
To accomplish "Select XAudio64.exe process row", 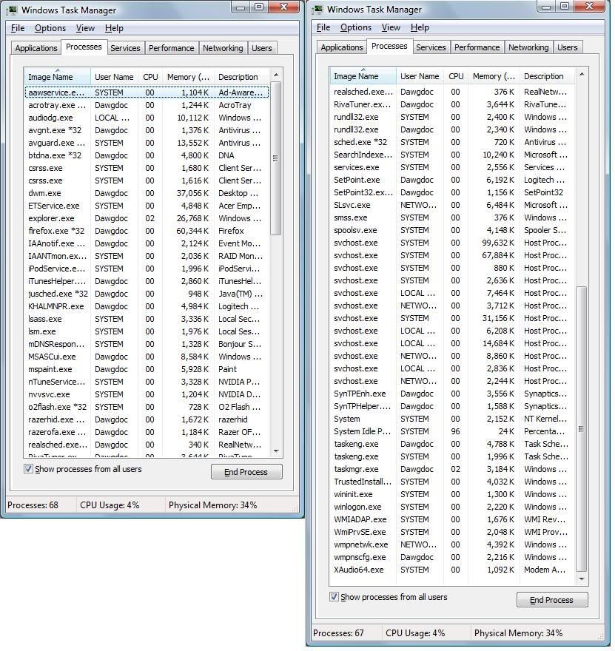I will (453, 570).
